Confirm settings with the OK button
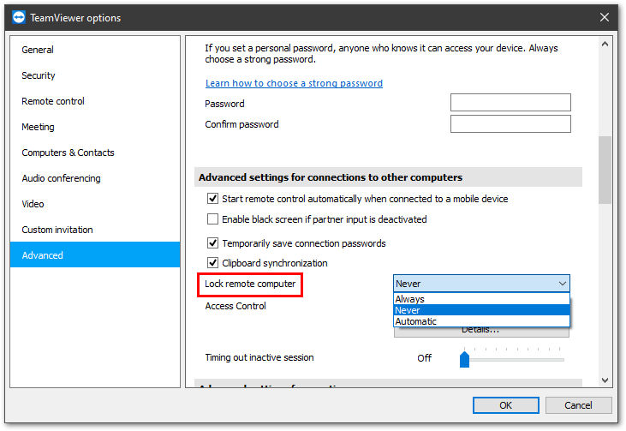Viewport: 626px width, 431px height. (x=506, y=405)
